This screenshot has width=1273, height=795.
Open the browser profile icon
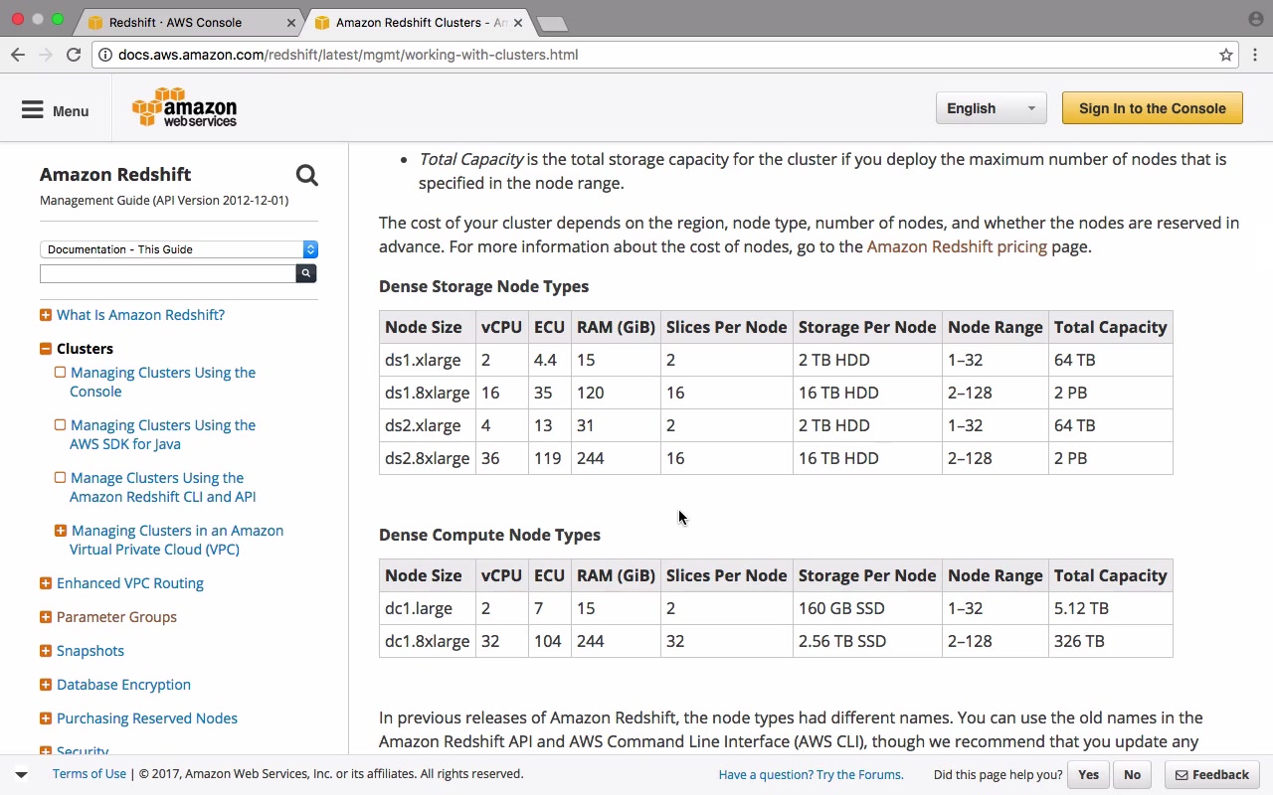click(1255, 19)
